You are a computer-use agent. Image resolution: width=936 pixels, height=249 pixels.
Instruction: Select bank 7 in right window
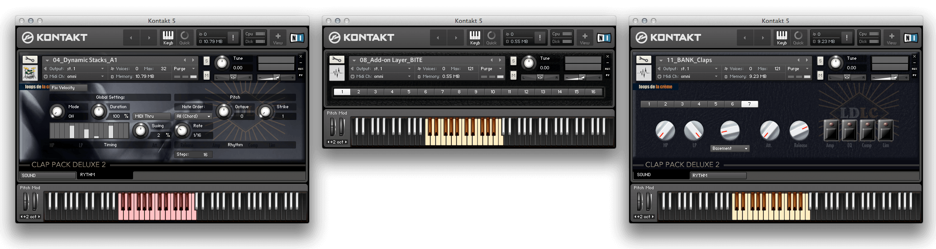[749, 104]
